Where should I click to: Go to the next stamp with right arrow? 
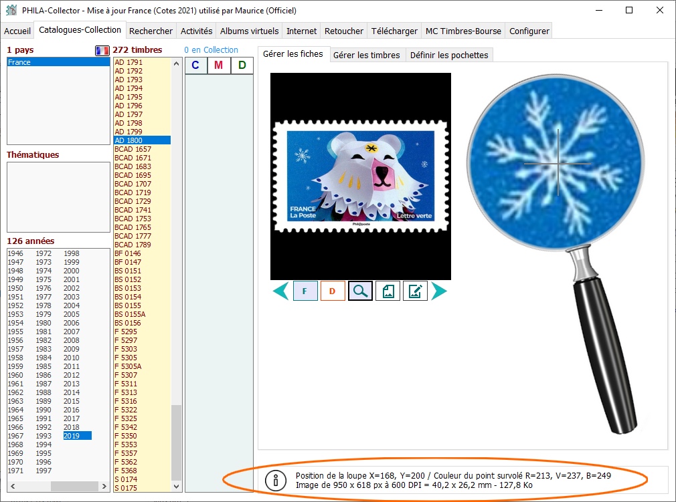pyautogui.click(x=439, y=291)
